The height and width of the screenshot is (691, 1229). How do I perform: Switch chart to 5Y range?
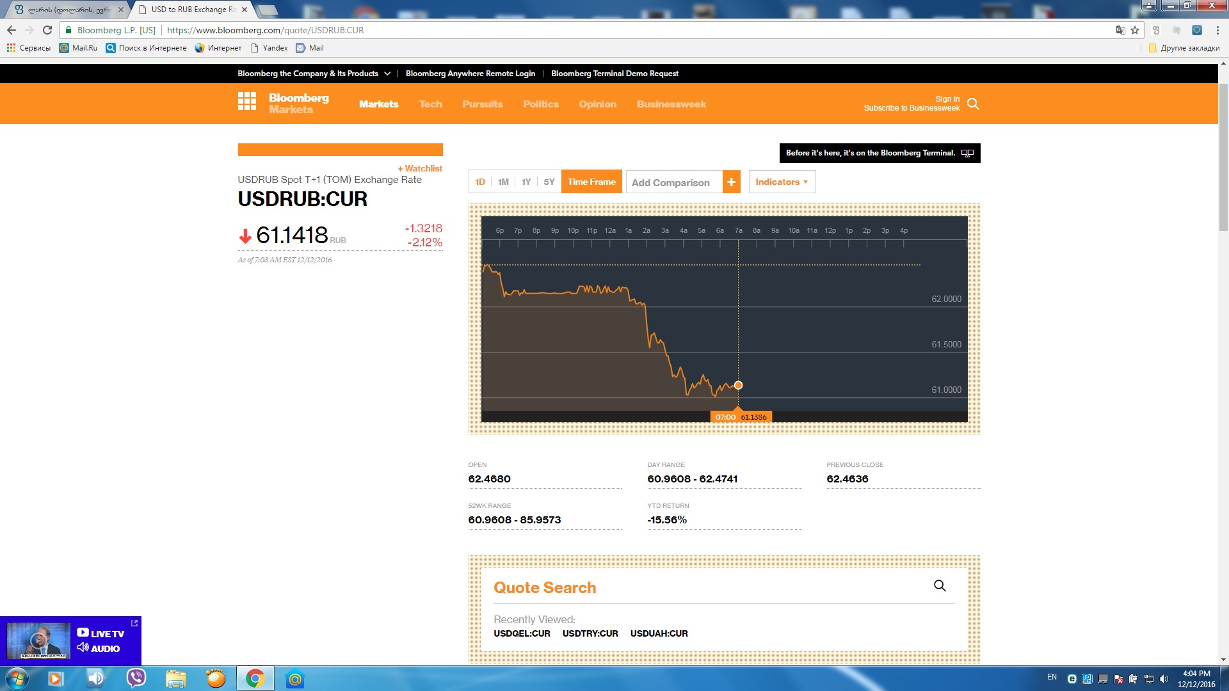[x=549, y=182]
